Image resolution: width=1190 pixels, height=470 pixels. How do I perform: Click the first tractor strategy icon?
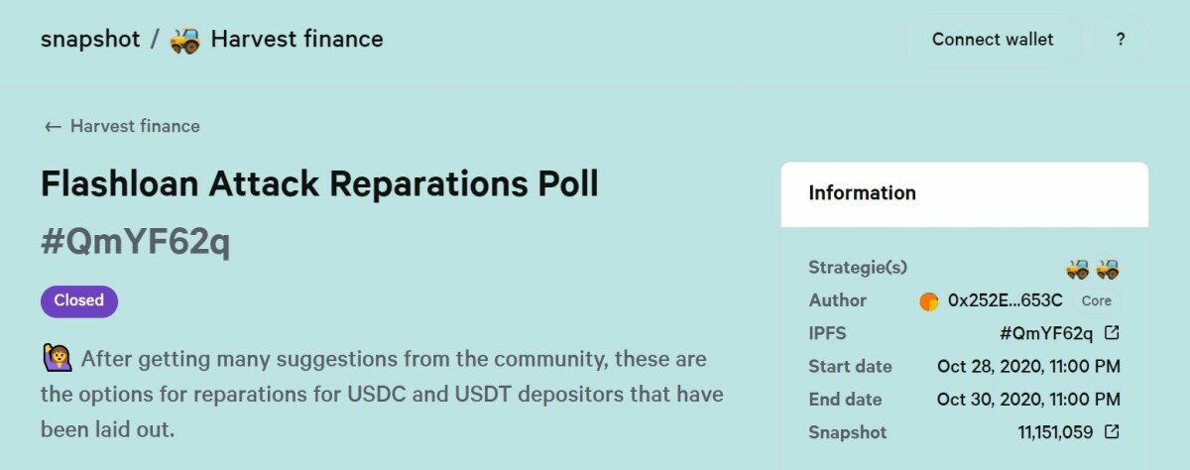1078,268
